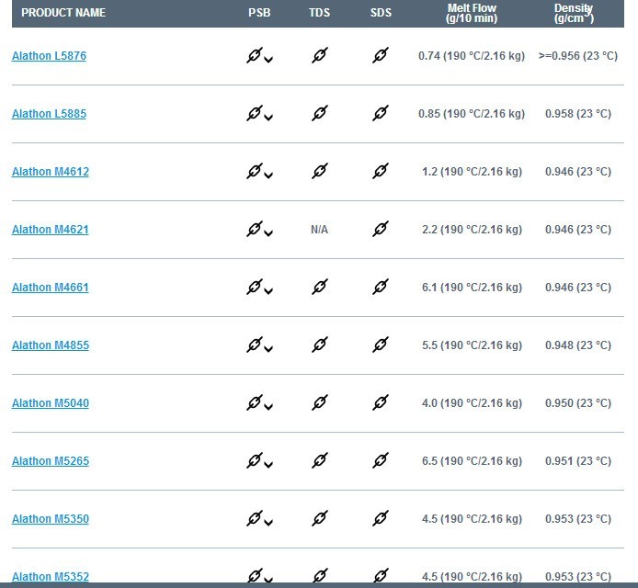Open the Alathon L5885 product page
Image resolution: width=638 pixels, height=588 pixels.
pyautogui.click(x=49, y=113)
